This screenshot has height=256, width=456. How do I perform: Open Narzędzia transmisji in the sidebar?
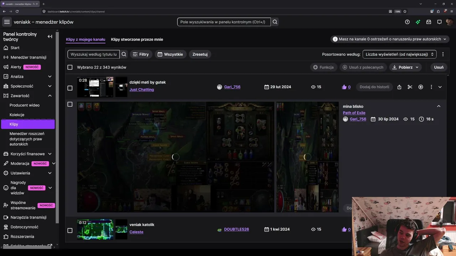28,217
